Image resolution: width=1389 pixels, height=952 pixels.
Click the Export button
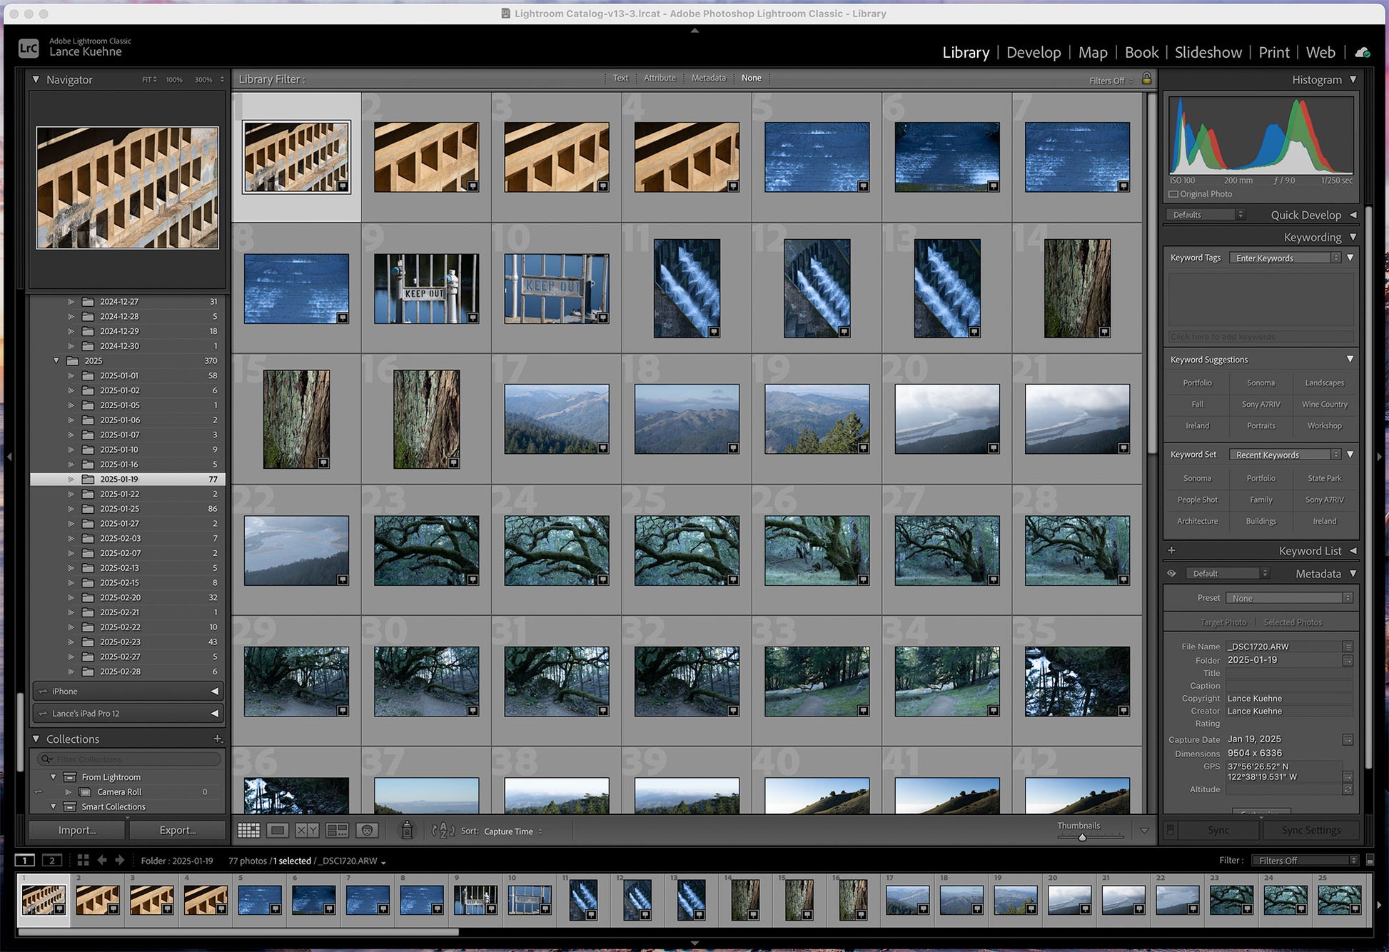click(x=177, y=830)
